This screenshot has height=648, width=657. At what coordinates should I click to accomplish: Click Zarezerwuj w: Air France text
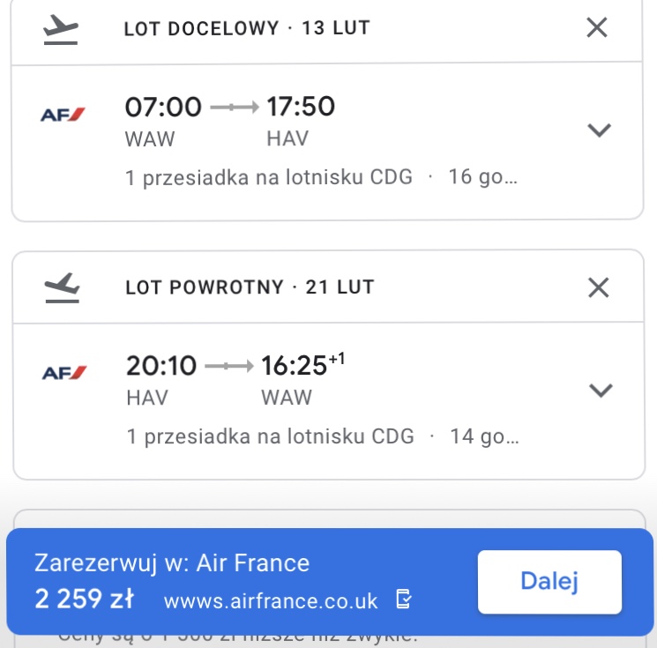click(172, 562)
